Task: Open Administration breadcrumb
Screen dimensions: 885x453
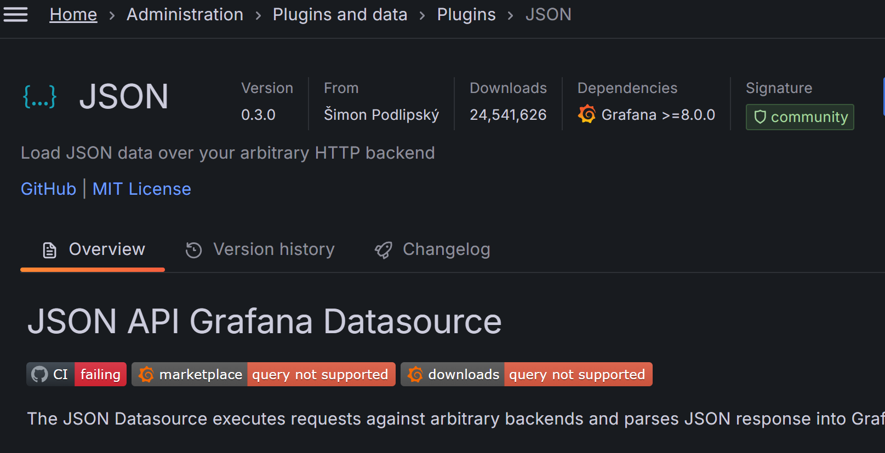Action: coord(185,15)
